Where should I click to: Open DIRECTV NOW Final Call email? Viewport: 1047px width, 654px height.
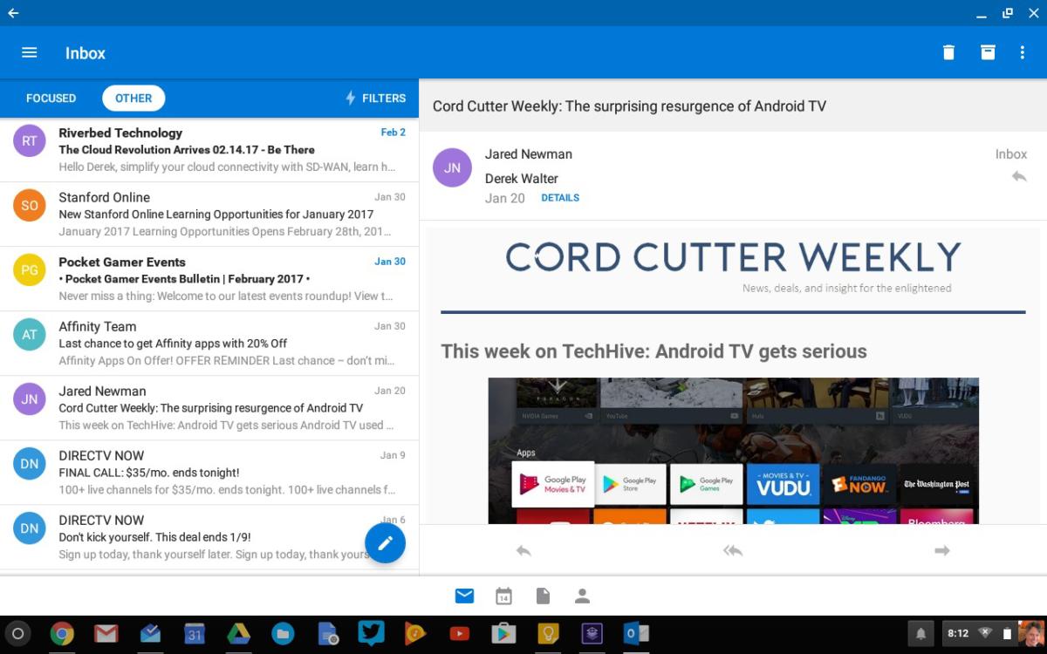click(209, 473)
